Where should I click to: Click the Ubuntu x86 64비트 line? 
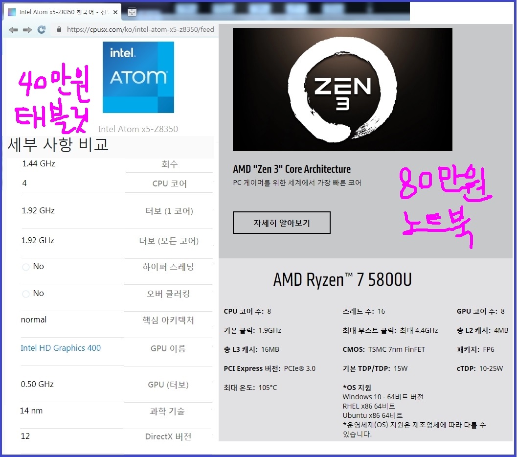(373, 415)
